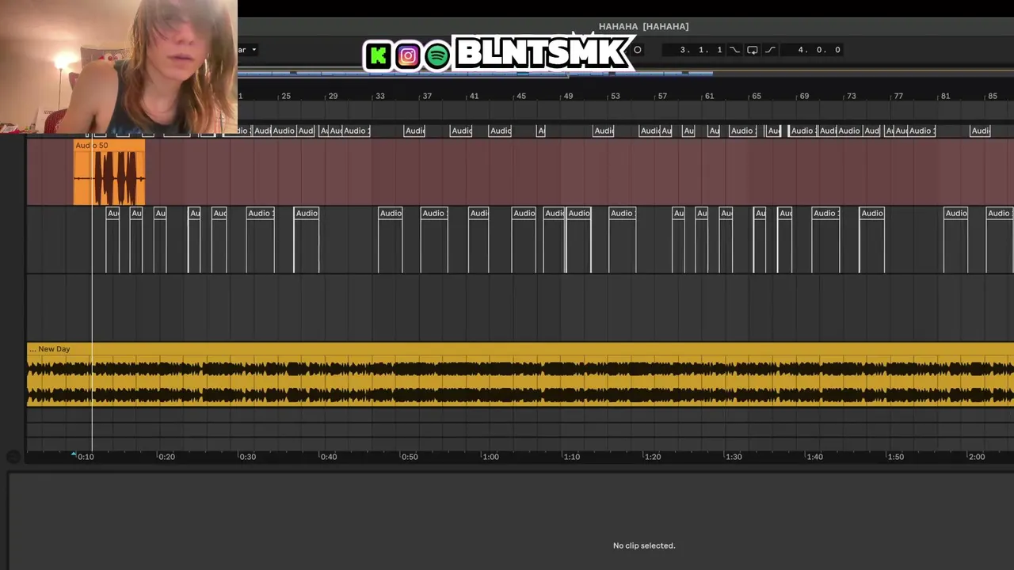Click bar 85 in the beat ruler
Viewport: 1014px width, 570px height.
click(x=992, y=96)
